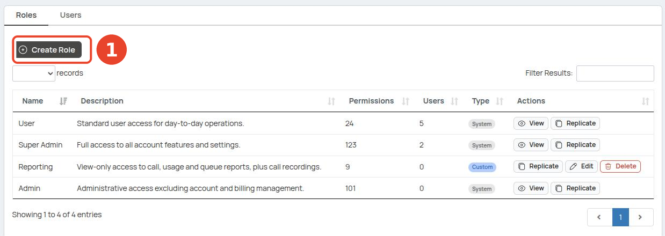Screen dimensions: 665x236
Task: Sort by Description column arrows
Action: click(x=331, y=101)
